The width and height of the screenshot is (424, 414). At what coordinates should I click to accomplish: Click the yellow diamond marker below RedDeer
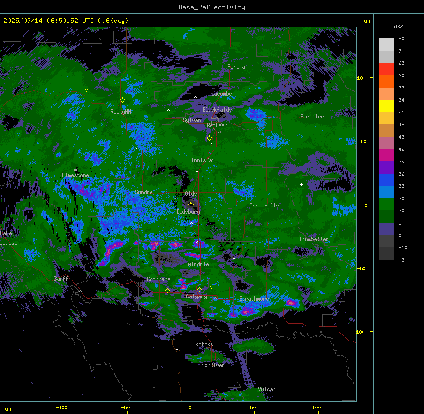[x=209, y=138]
